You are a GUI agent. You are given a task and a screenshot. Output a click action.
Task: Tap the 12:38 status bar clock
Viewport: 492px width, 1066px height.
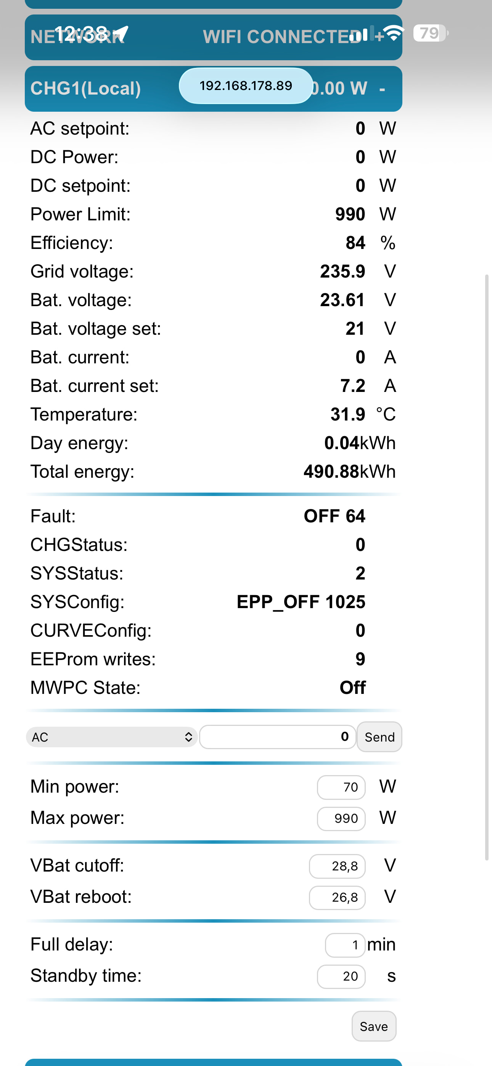81,33
